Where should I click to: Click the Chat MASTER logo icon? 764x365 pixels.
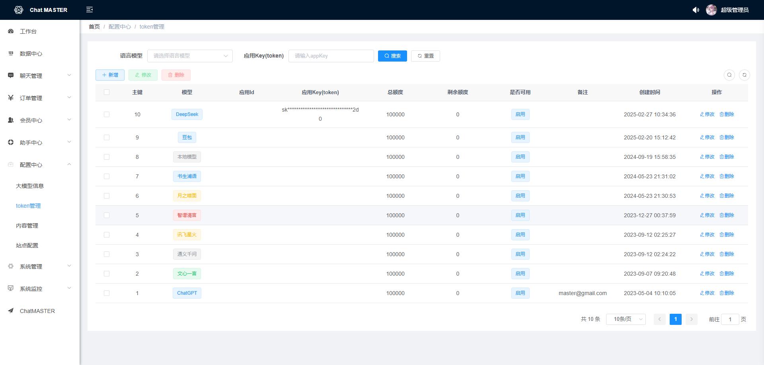coord(19,10)
